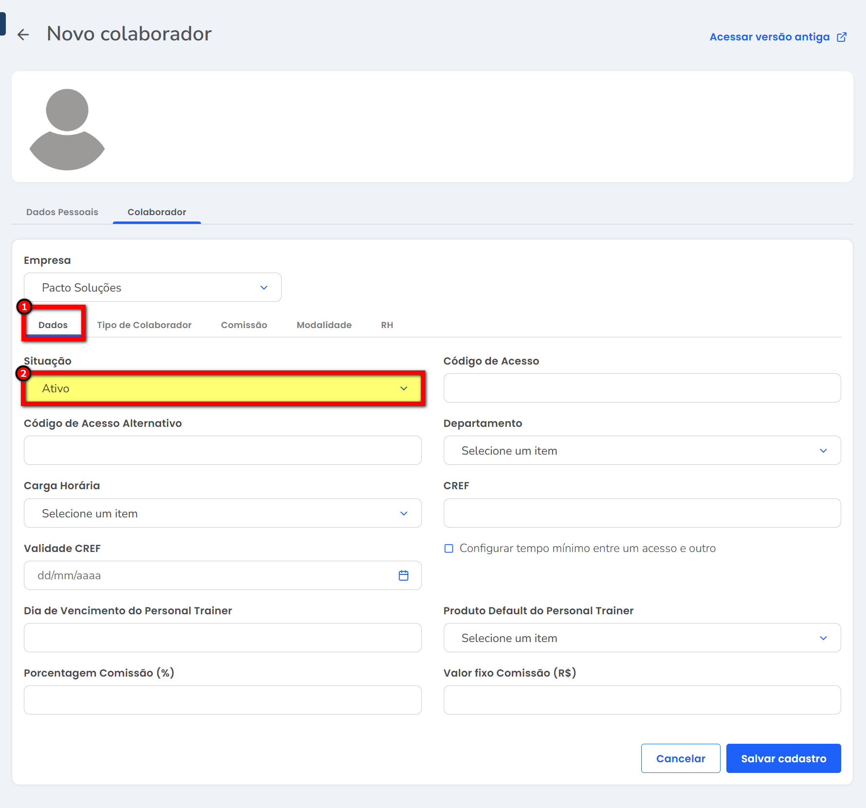Open the Modalidade tab
The image size is (866, 808).
coord(324,325)
